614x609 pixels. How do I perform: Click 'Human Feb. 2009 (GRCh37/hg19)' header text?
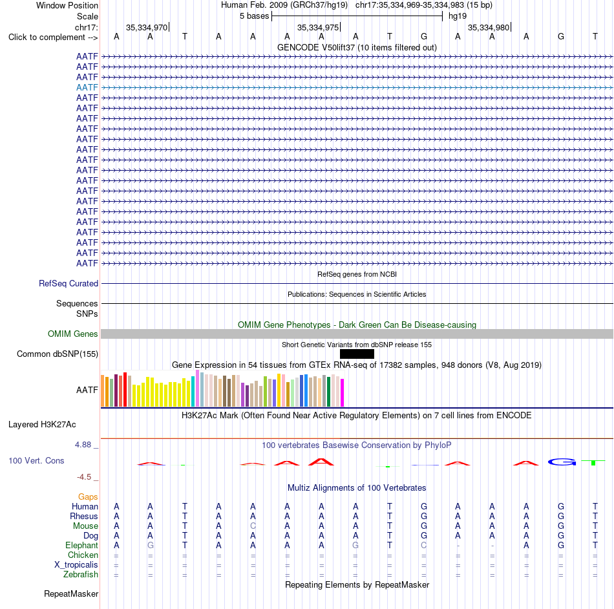pos(284,5)
